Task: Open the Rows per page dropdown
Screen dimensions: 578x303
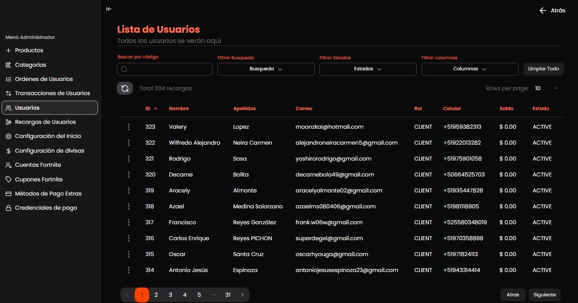Action: click(x=547, y=88)
